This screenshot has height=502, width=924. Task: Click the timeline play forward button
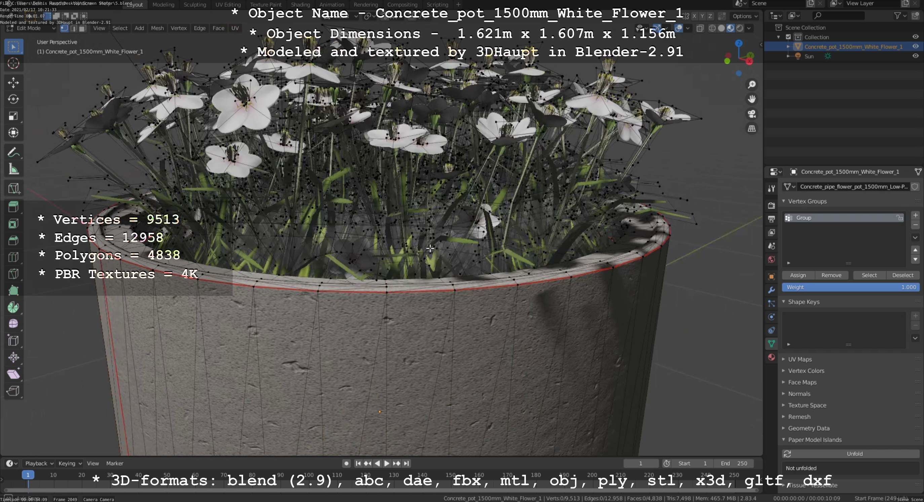point(387,463)
